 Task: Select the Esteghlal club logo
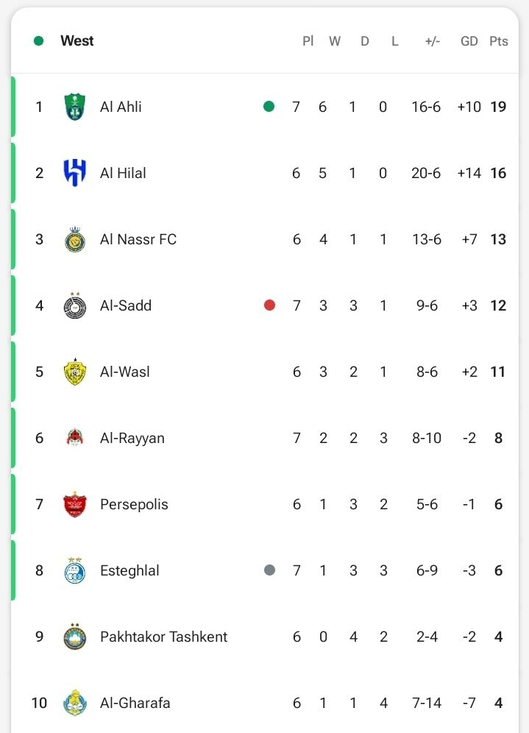pos(75,570)
